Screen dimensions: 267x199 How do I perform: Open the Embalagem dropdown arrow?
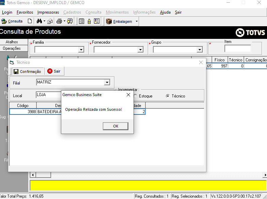137,21
